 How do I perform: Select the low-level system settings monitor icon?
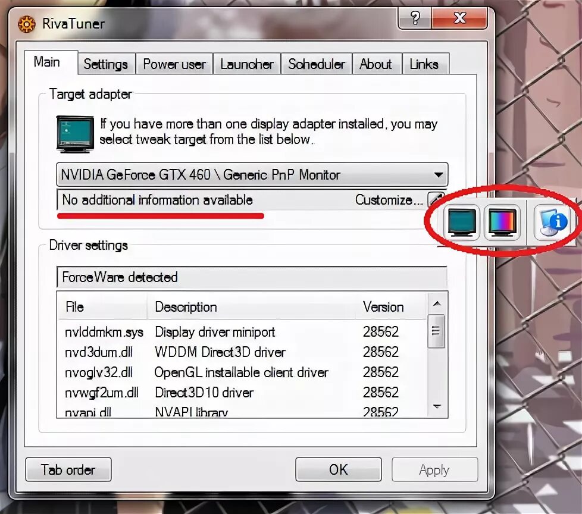click(462, 222)
